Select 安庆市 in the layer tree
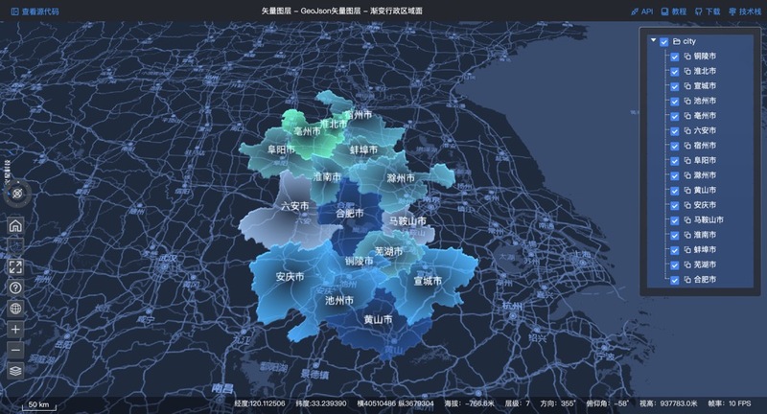This screenshot has width=767, height=414. (705, 205)
